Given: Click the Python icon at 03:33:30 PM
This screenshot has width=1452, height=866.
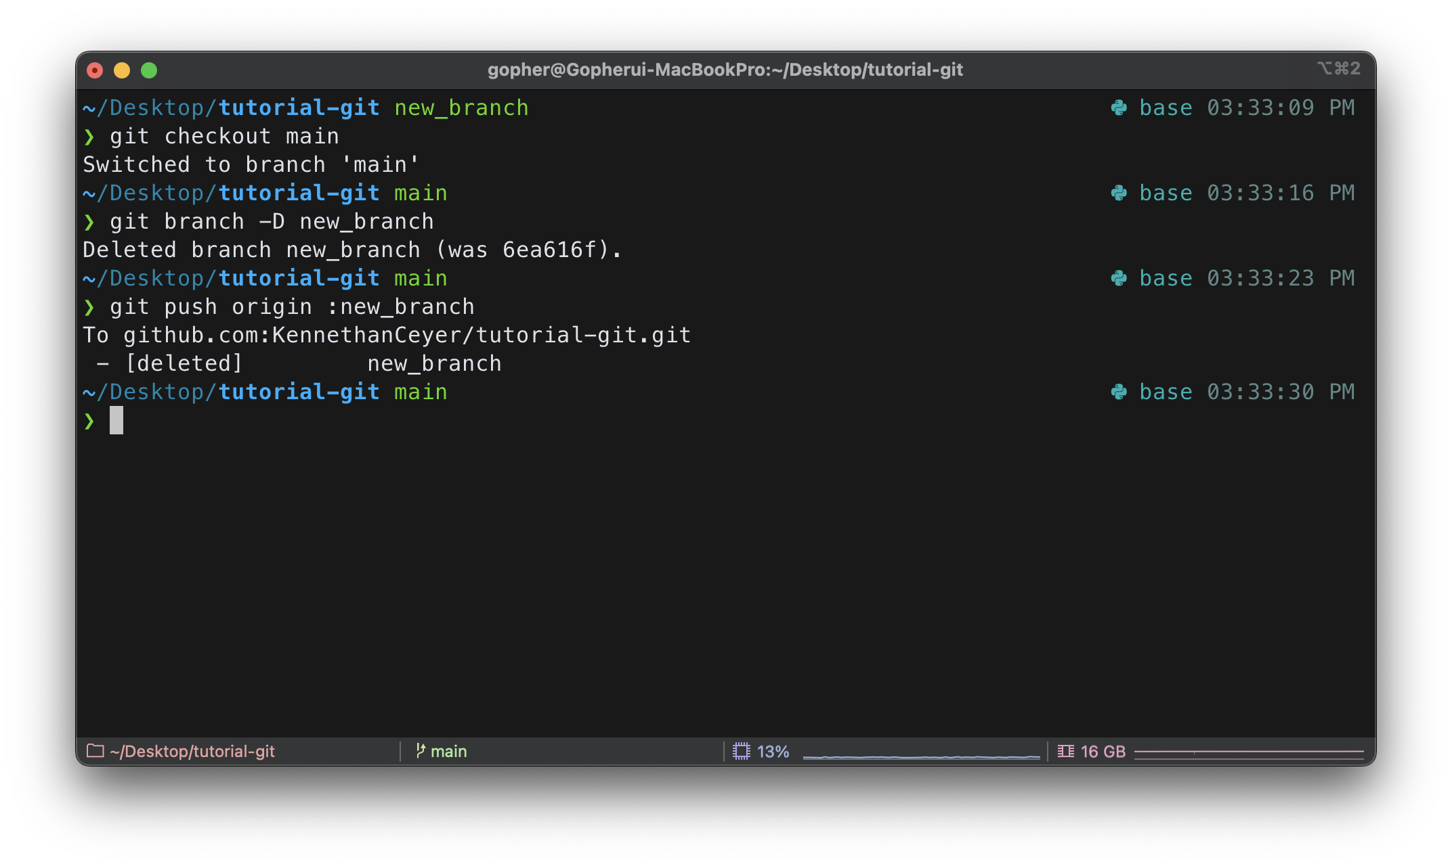Looking at the screenshot, I should tap(1119, 392).
